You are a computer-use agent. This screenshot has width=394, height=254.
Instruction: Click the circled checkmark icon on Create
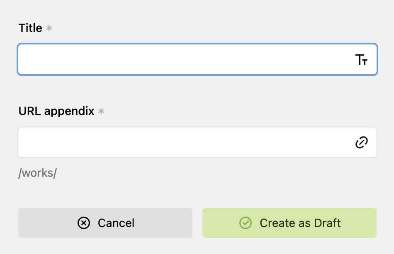coord(246,223)
